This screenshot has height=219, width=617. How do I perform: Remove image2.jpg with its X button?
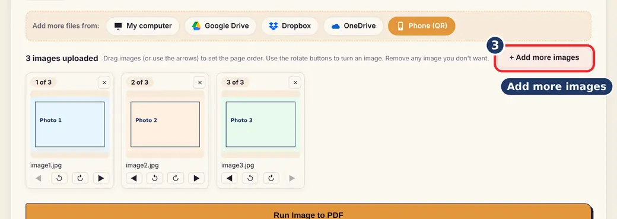coord(199,82)
